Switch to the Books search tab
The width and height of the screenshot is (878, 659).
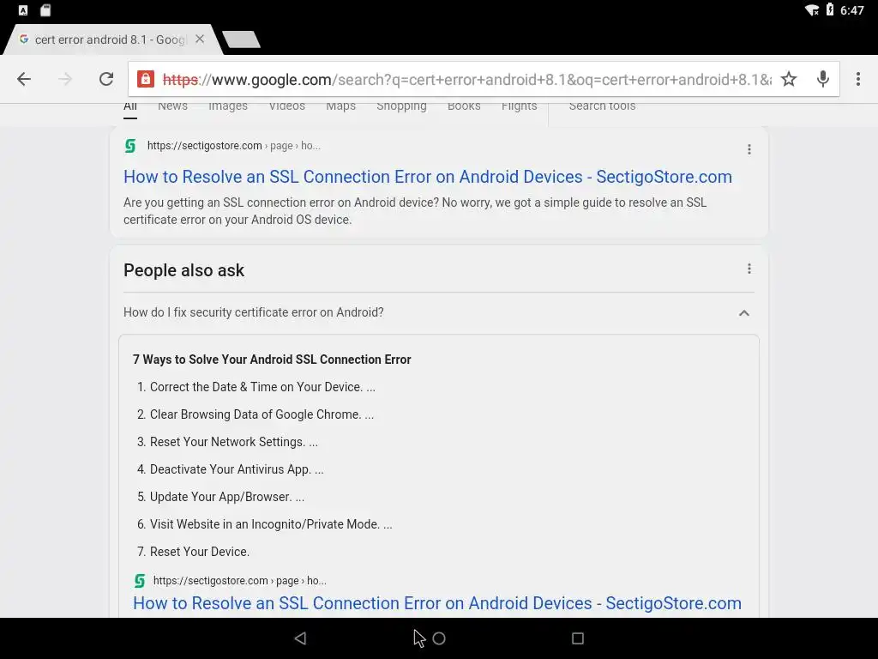coord(464,106)
